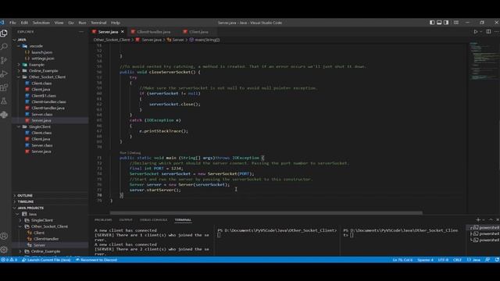
Task: Open the notifications bell in status bar
Action: 497,260
